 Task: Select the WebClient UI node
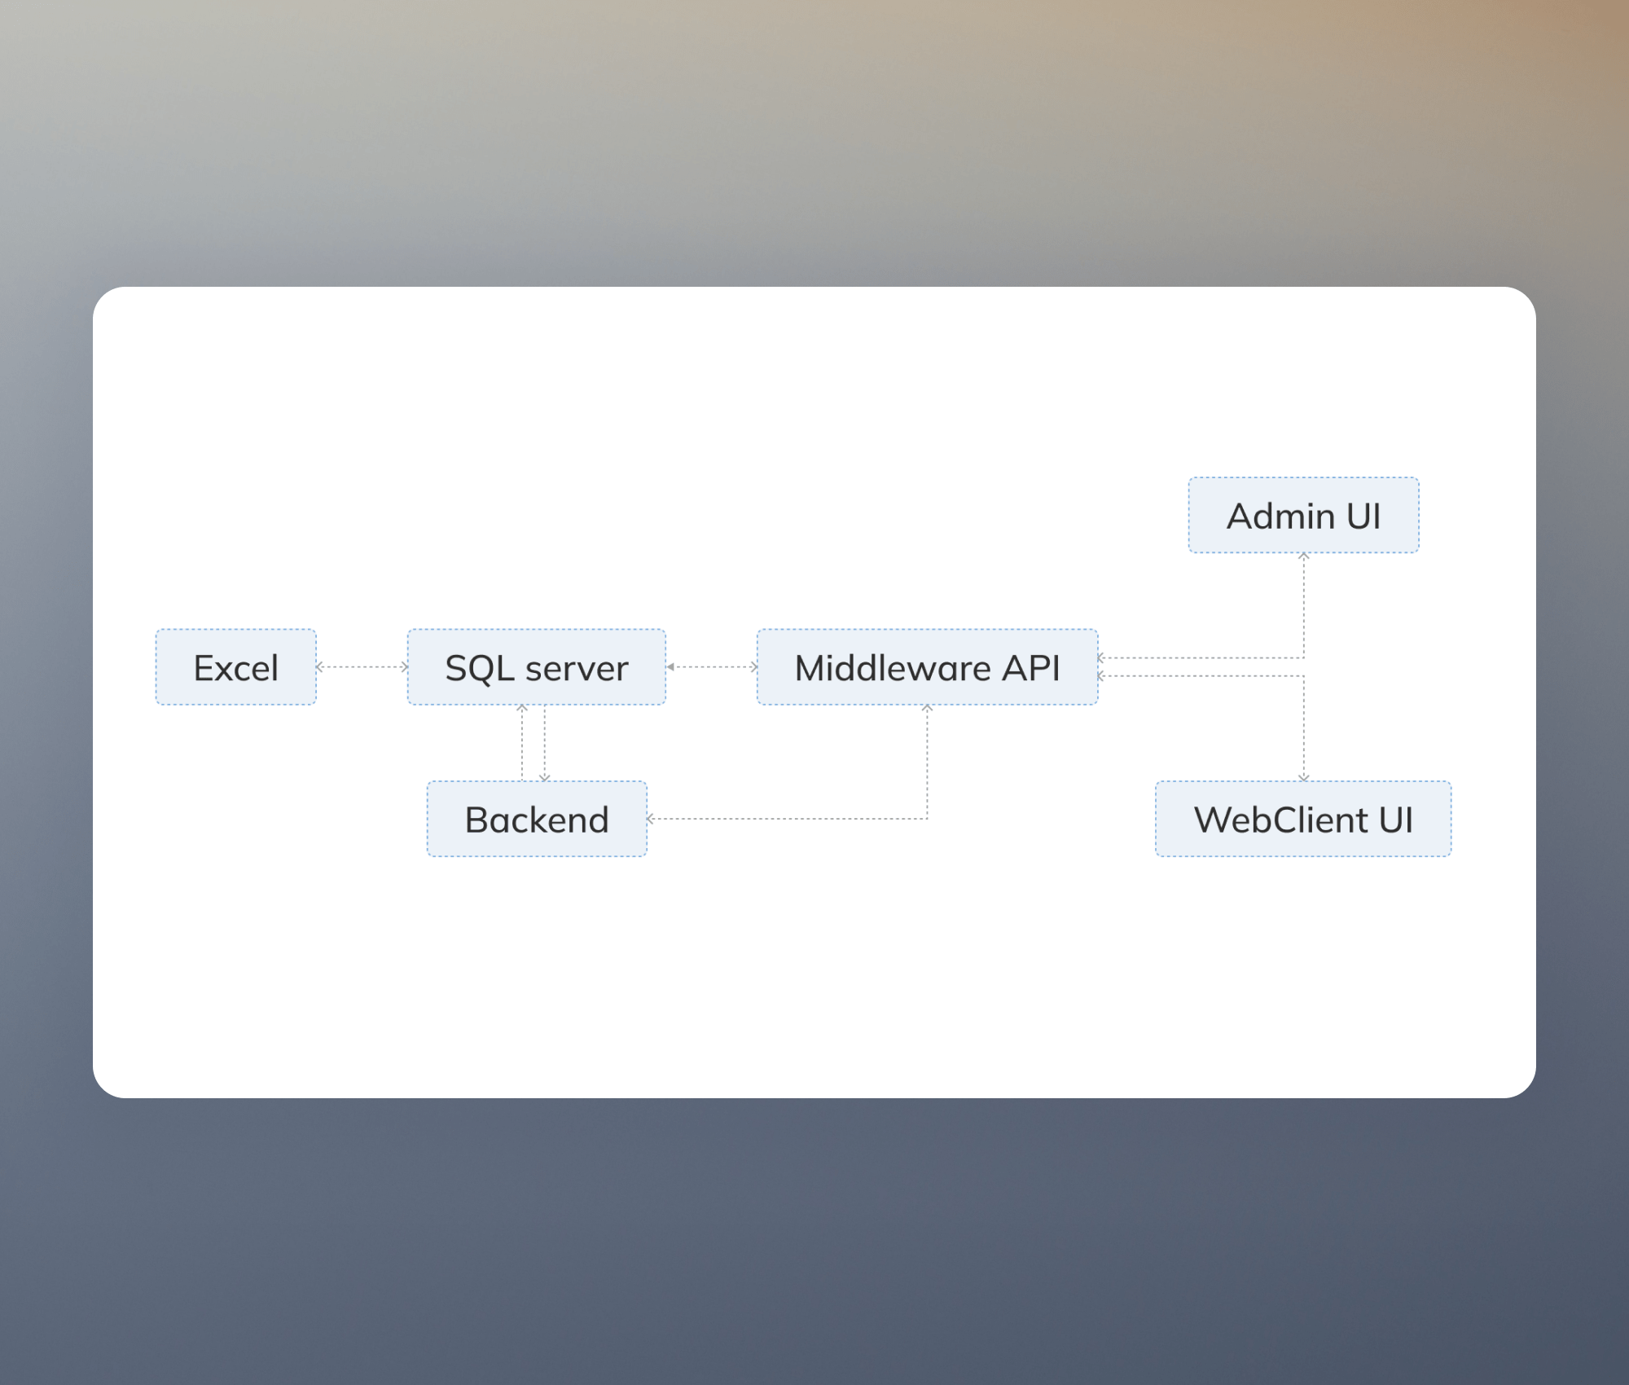pos(1303,819)
